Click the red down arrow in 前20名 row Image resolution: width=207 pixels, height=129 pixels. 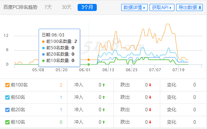150,110
